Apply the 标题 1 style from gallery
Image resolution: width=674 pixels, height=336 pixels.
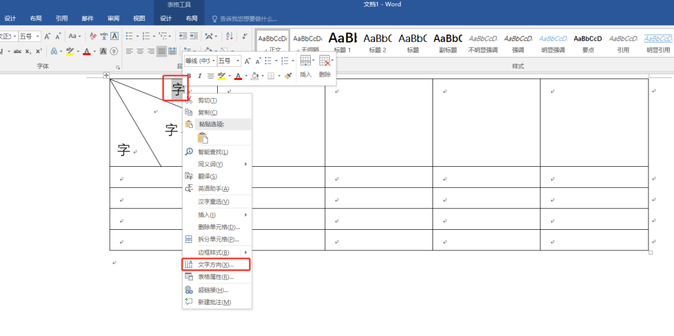coord(343,41)
